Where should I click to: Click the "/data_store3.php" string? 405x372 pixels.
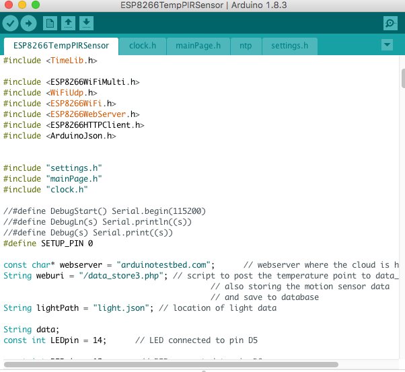coord(121,276)
